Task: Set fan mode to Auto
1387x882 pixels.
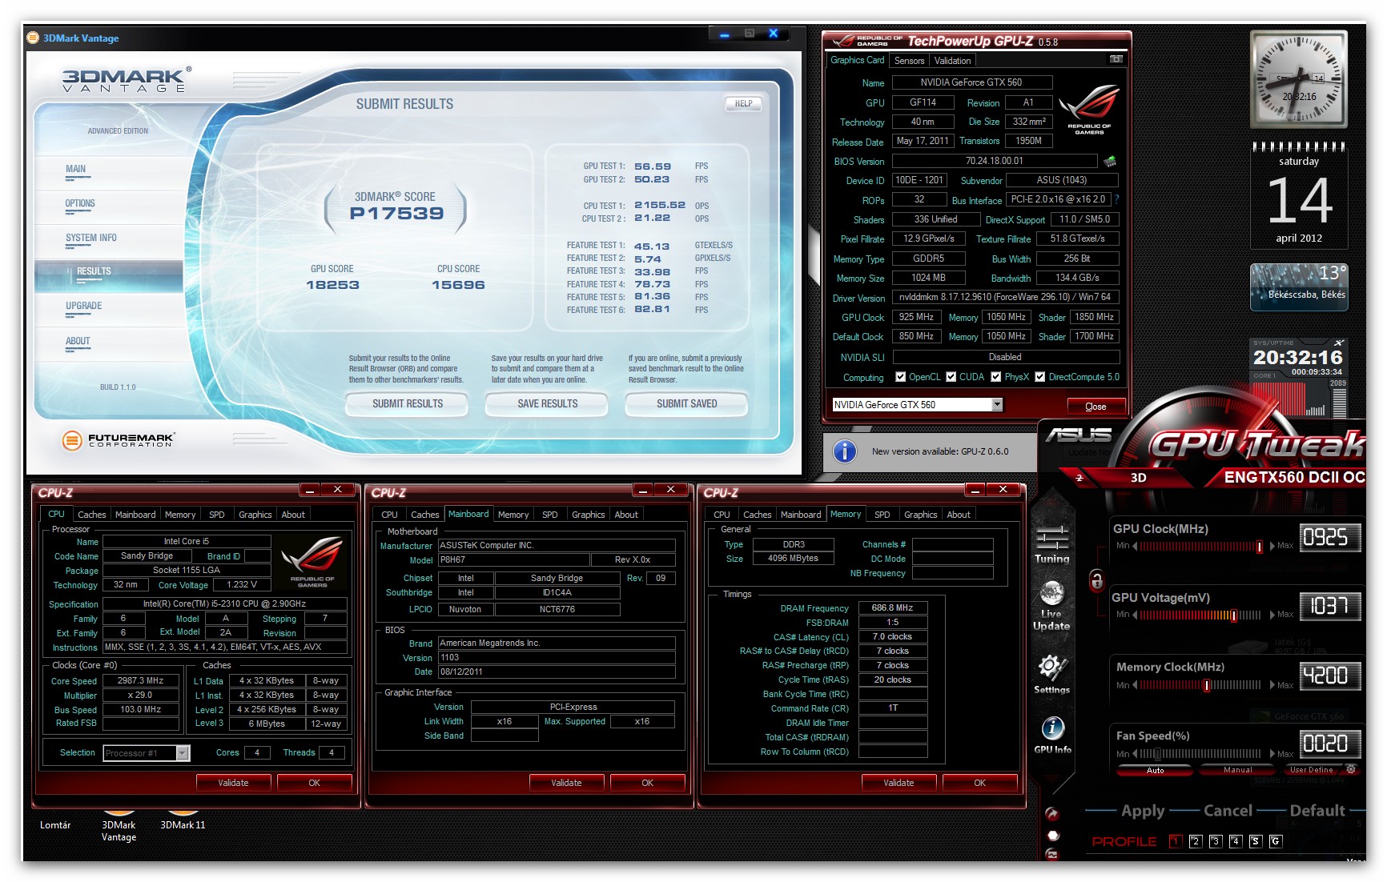Action: (1156, 770)
